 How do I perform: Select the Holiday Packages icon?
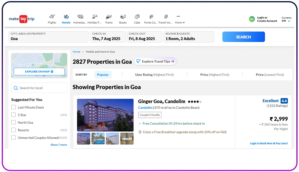tap(94, 19)
